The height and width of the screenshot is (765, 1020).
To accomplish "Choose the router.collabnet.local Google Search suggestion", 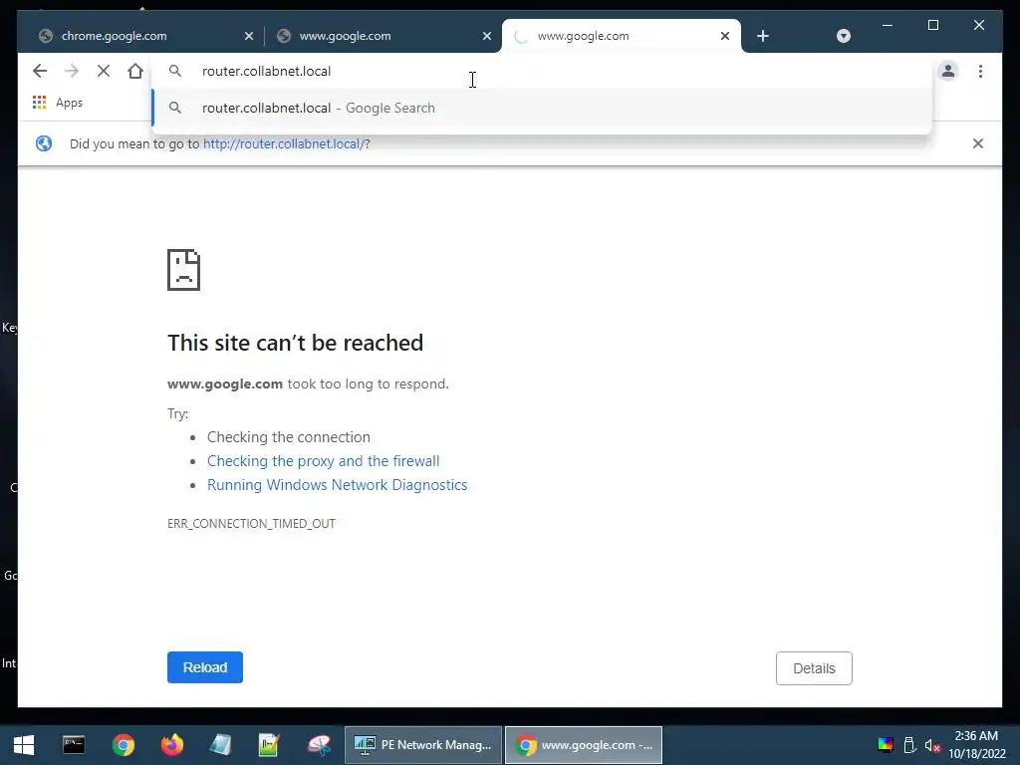I will tap(541, 108).
